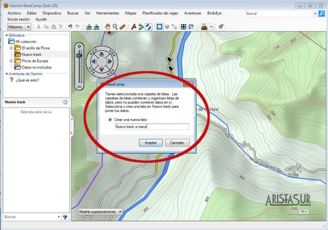Open the Archivo menu
The image size is (328, 230).
click(14, 13)
